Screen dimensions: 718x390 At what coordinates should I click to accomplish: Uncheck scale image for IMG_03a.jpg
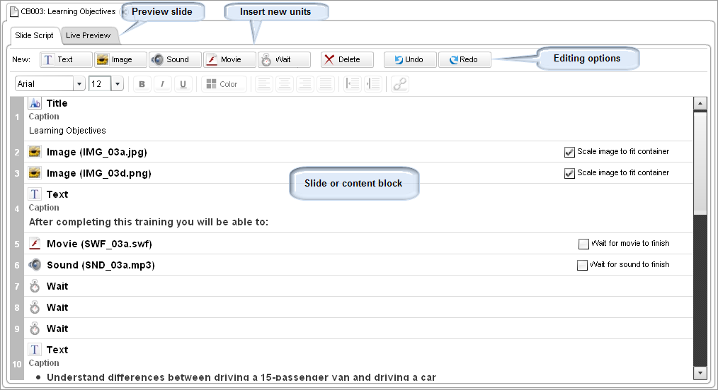(x=569, y=152)
